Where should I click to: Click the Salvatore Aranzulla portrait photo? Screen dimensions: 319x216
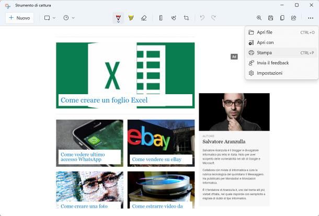pyautogui.click(x=234, y=112)
